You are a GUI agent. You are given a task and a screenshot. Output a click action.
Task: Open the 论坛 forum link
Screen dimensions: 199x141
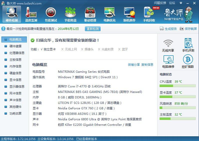[x=172, y=3]
